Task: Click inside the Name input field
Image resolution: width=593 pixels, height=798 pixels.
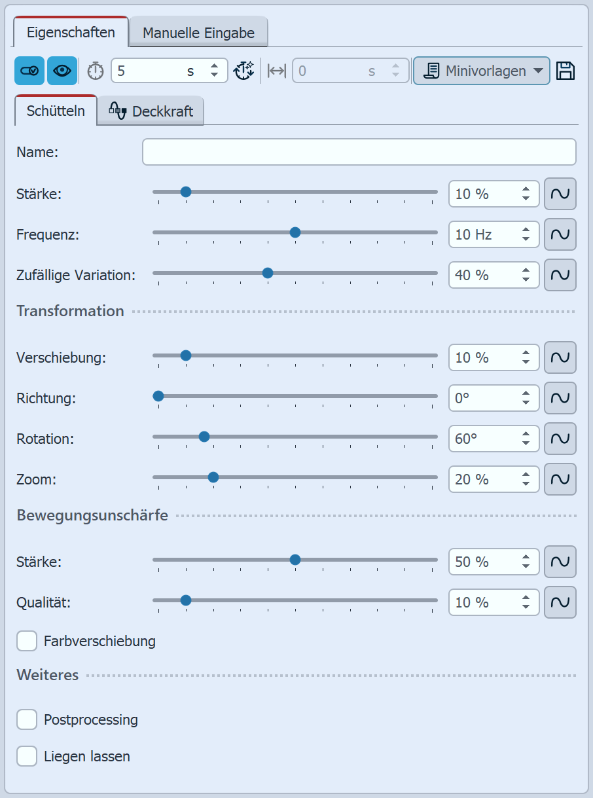Action: pyautogui.click(x=359, y=152)
